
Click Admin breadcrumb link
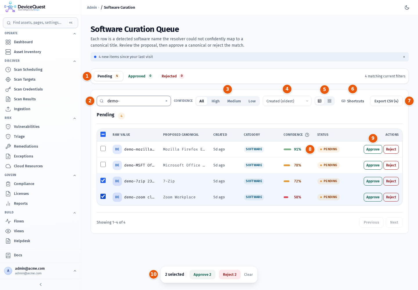92,8
